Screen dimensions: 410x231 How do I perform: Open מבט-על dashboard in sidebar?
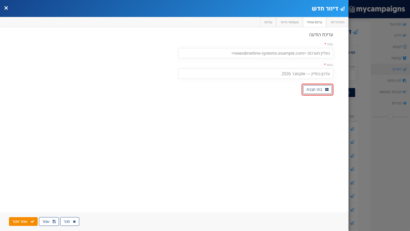pyautogui.click(x=390, y=24)
